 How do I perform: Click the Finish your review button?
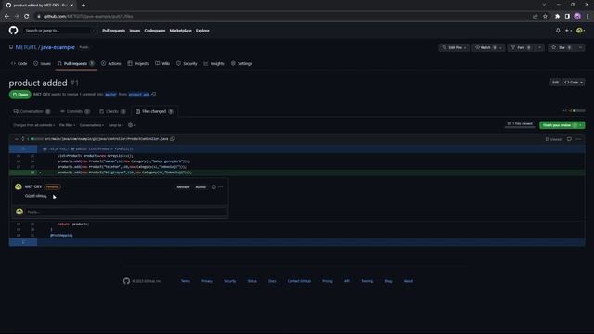pos(562,125)
